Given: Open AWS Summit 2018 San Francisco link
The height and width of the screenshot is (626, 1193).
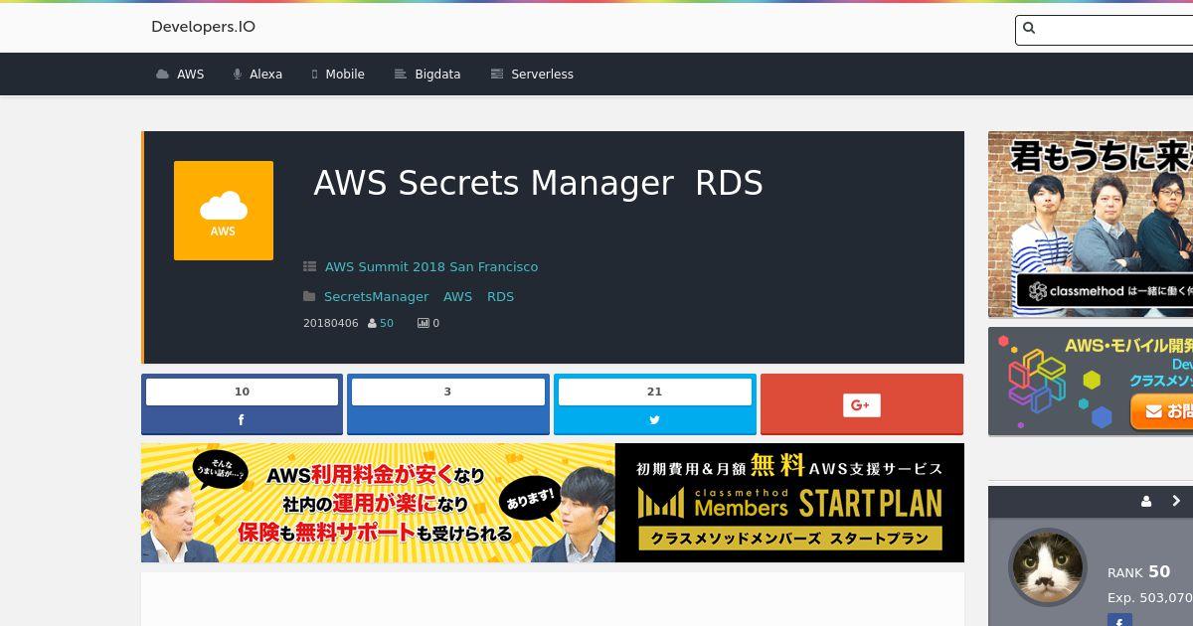Looking at the screenshot, I should 431,266.
